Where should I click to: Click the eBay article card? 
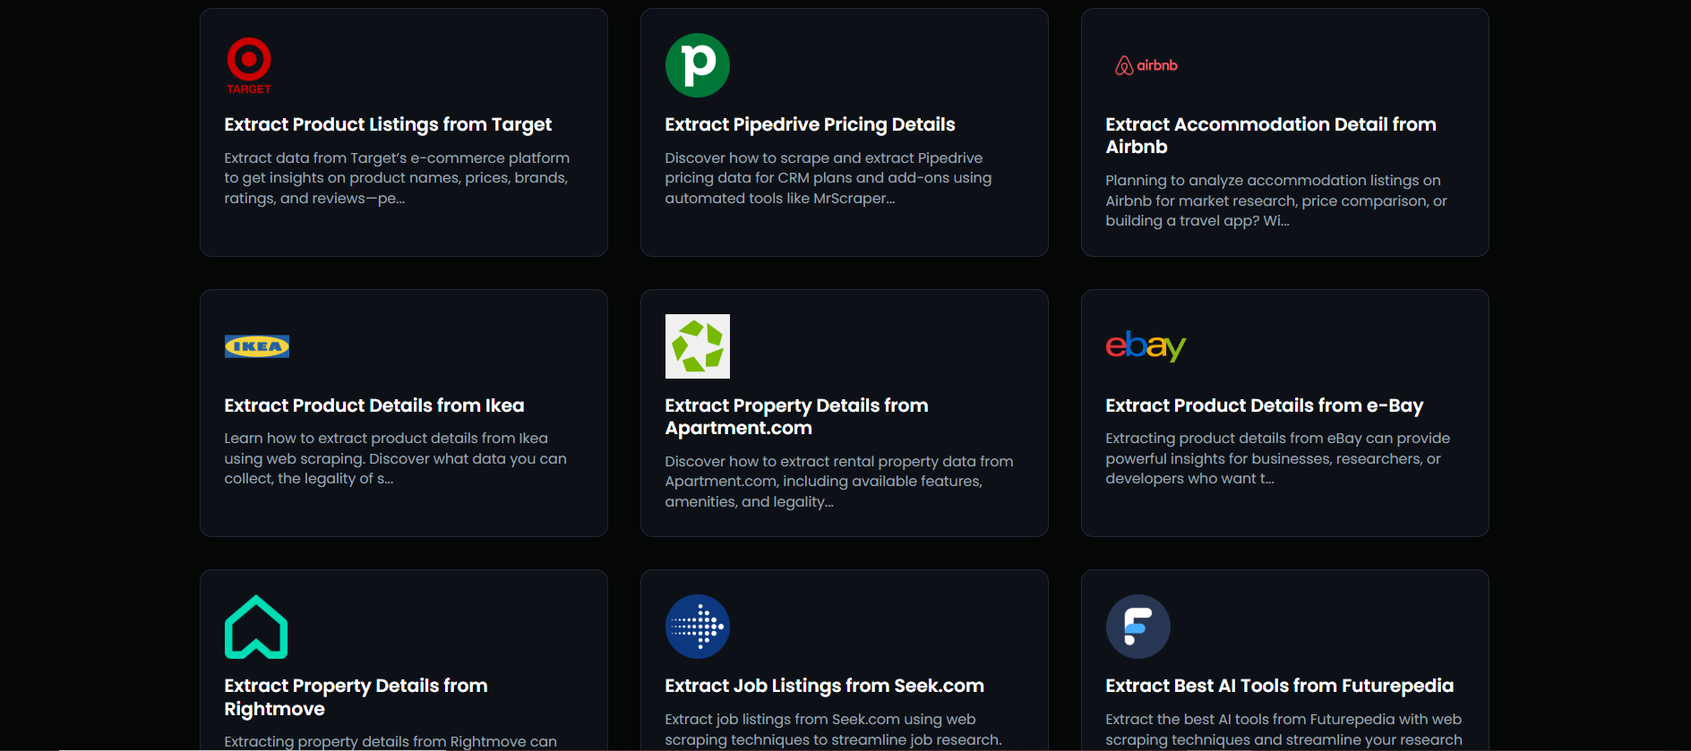click(1283, 413)
